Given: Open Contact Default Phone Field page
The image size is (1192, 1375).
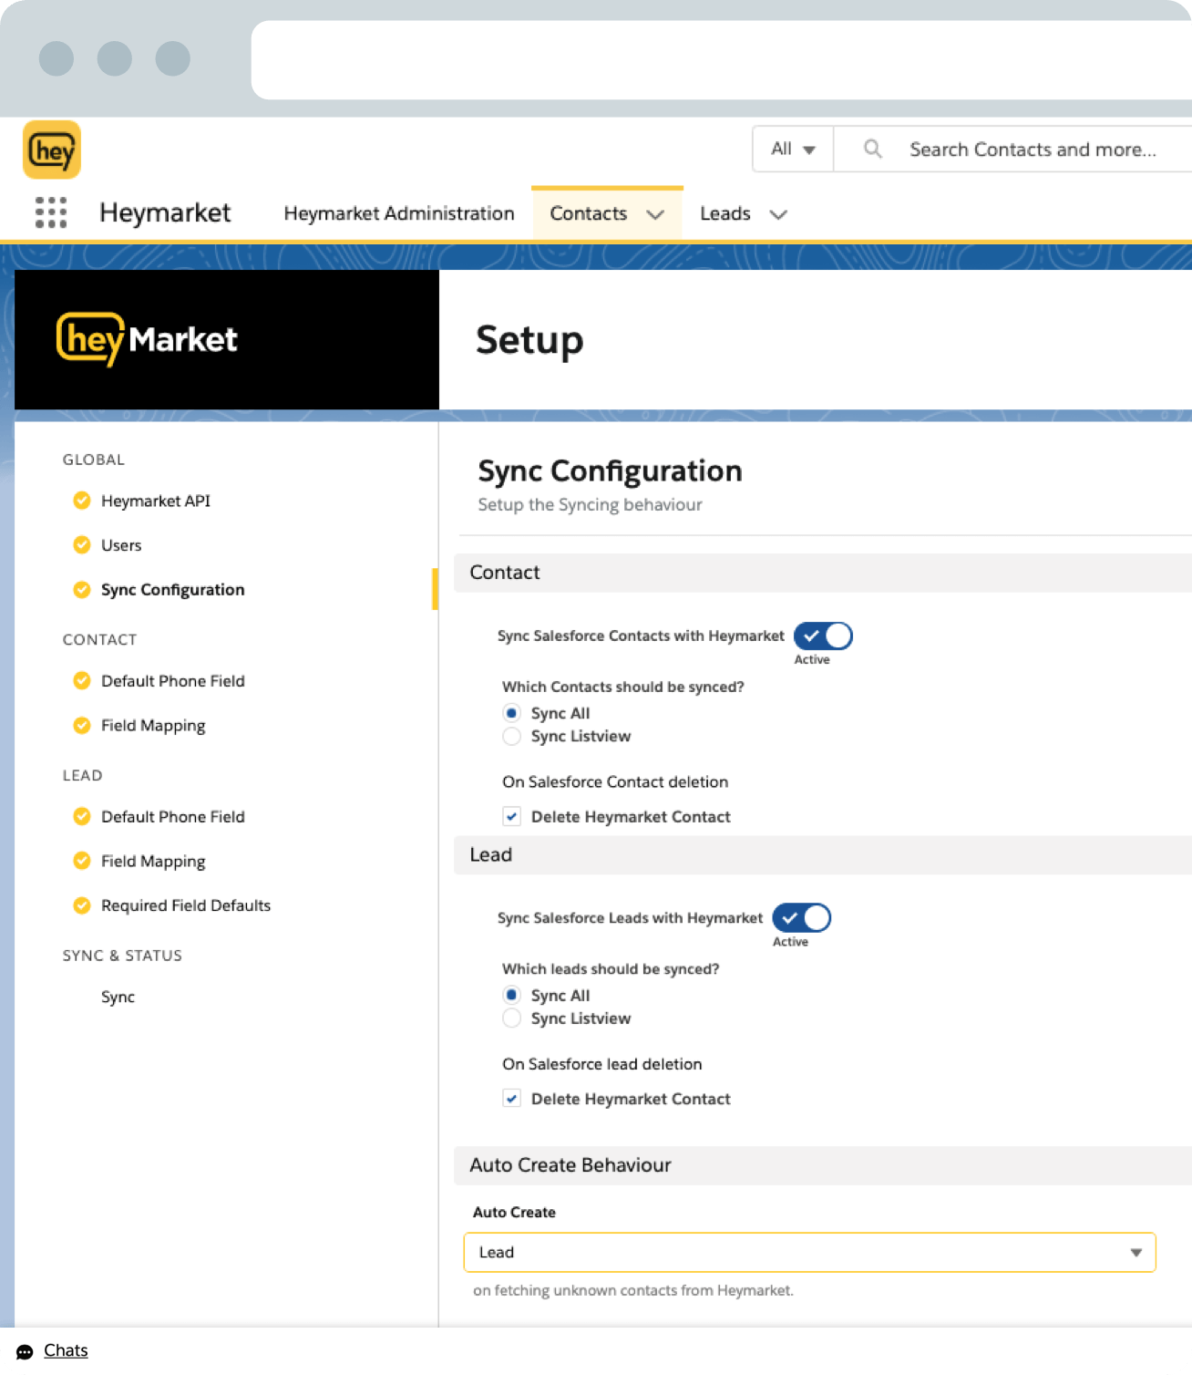Looking at the screenshot, I should pyautogui.click(x=173, y=681).
